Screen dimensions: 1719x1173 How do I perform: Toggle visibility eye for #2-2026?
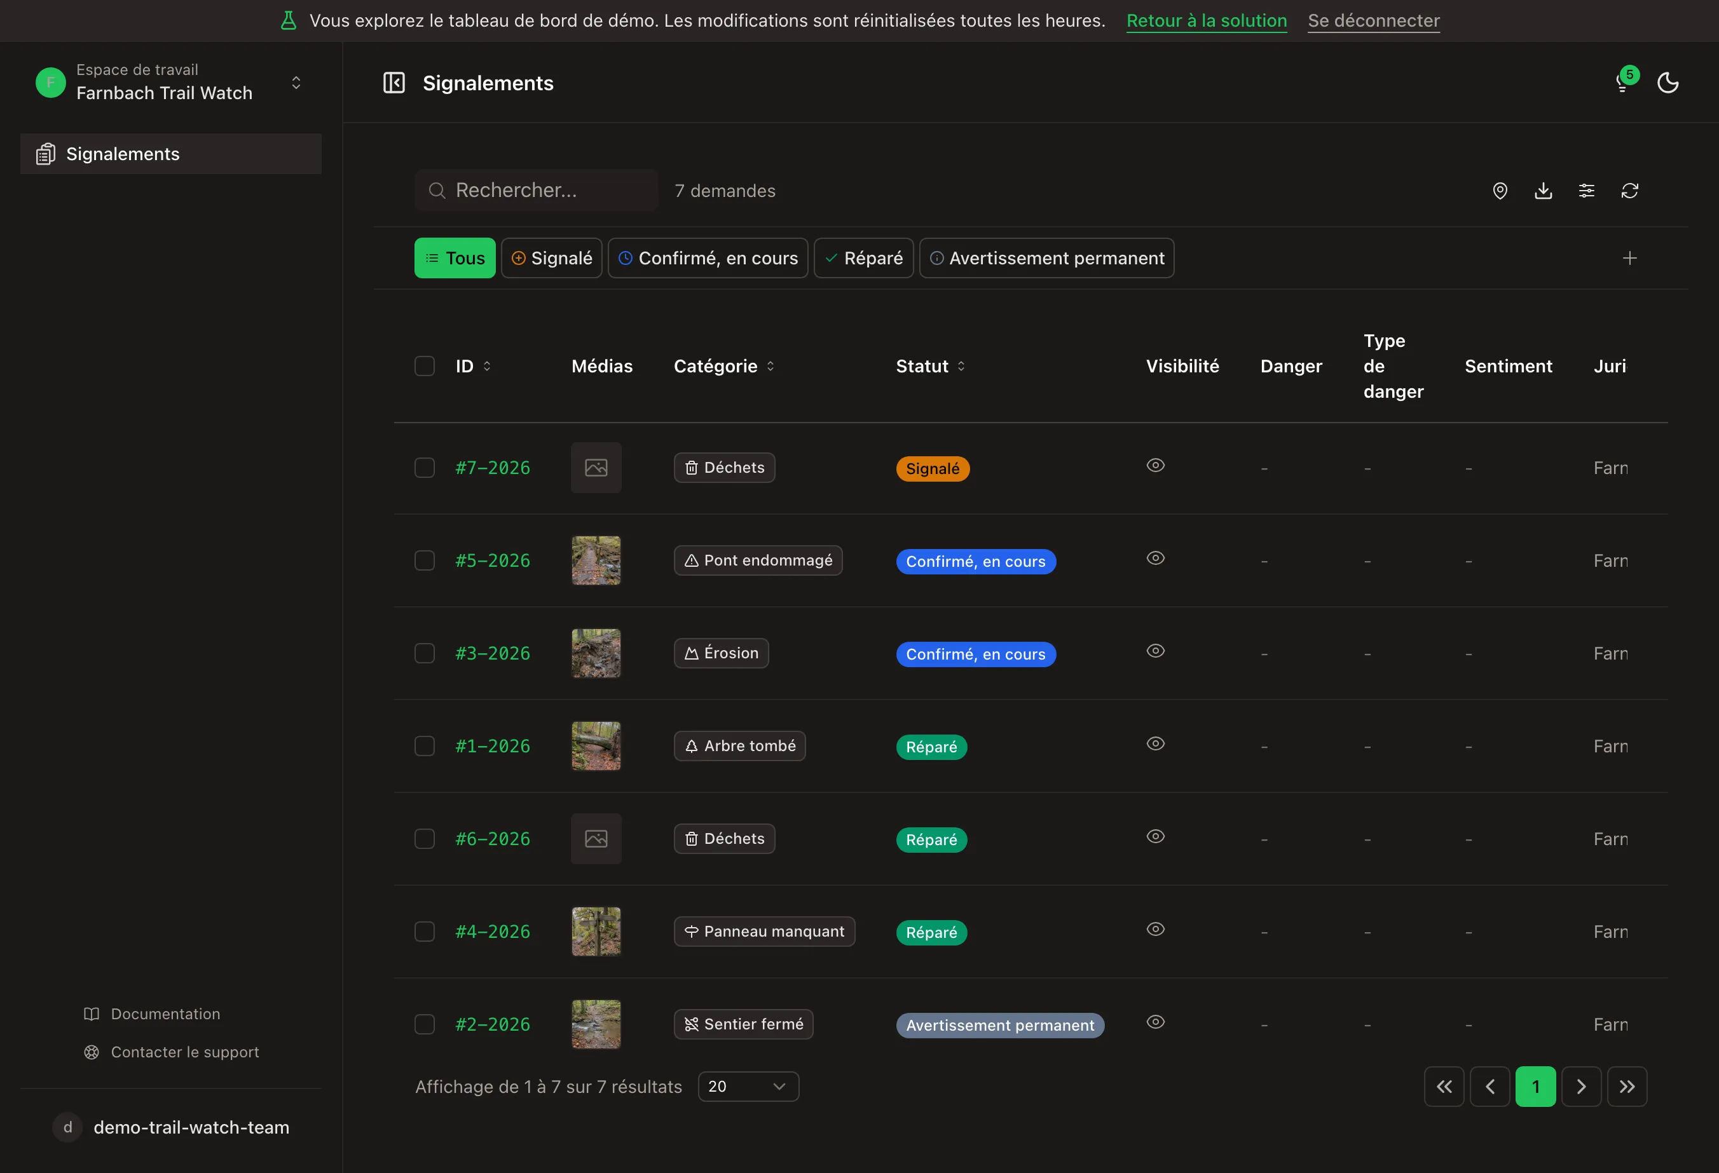pyautogui.click(x=1155, y=1022)
